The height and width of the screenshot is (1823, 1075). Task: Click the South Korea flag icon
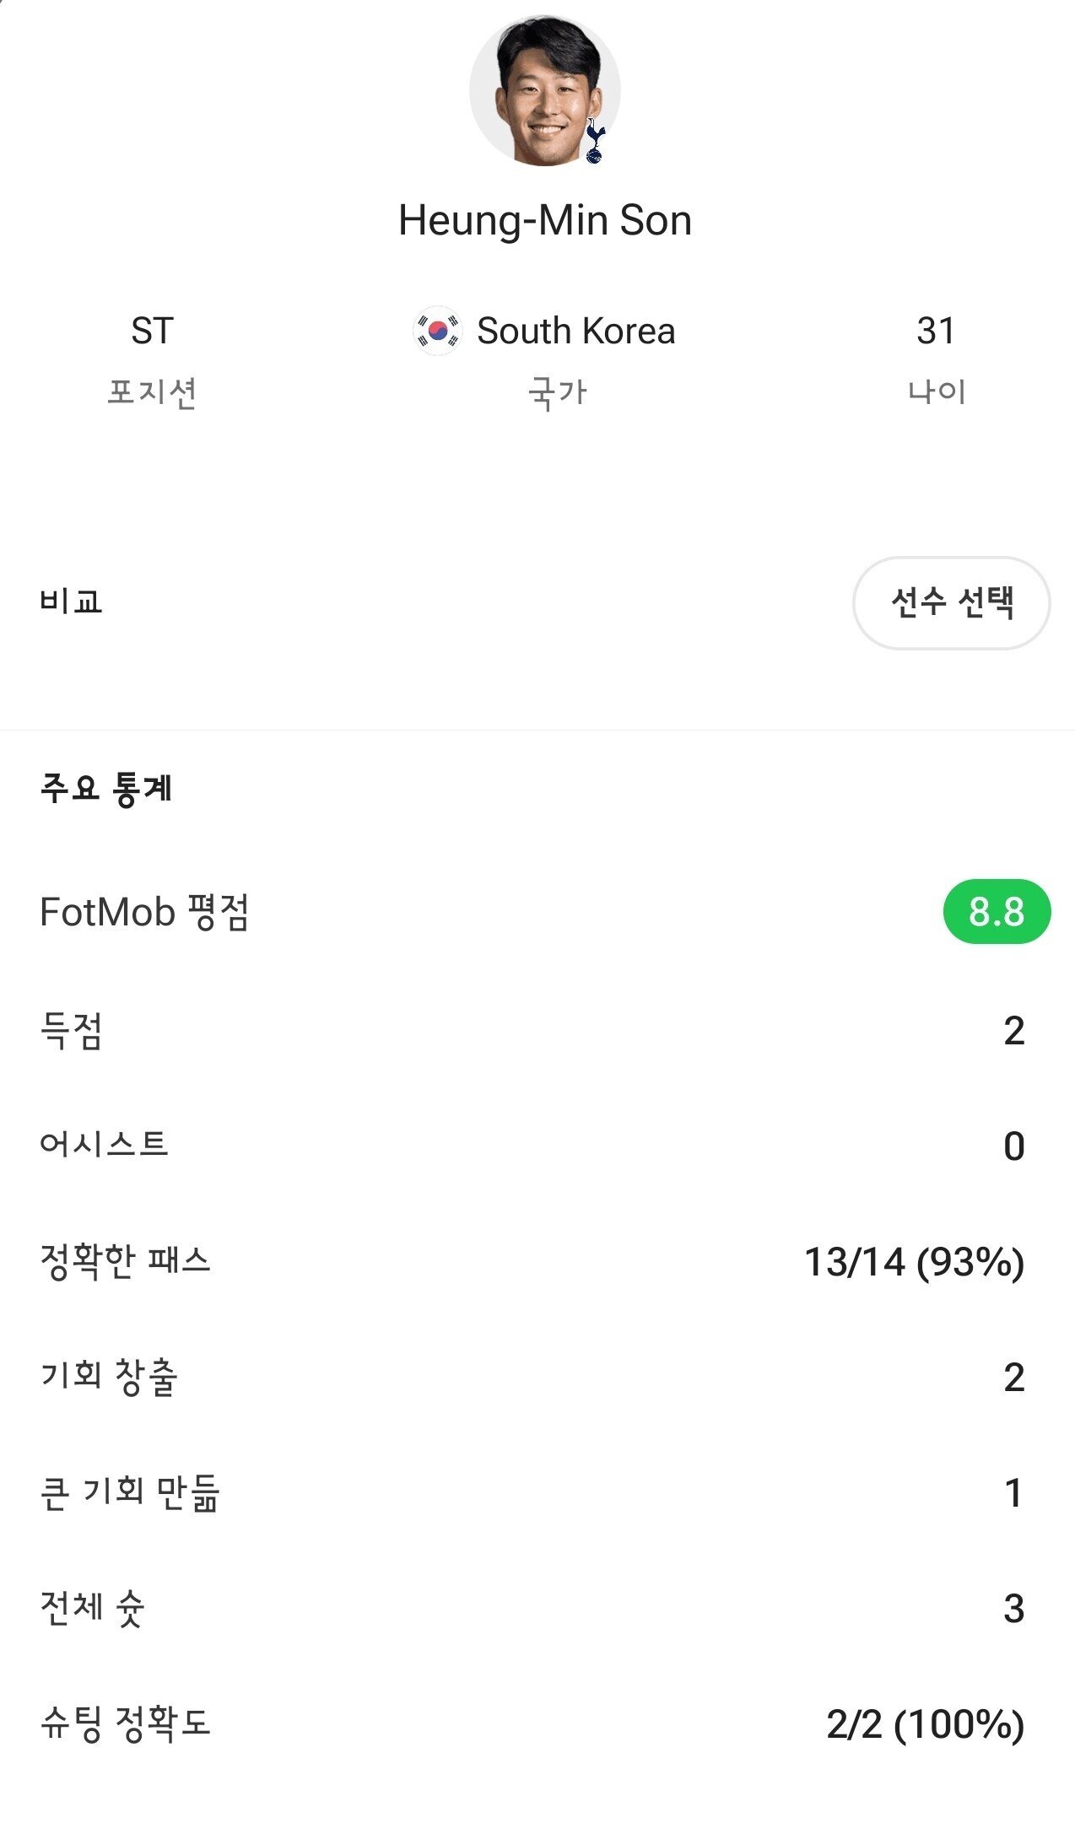click(437, 331)
